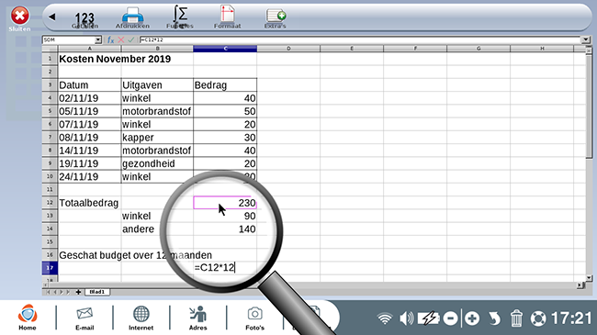This screenshot has height=335, width=597.
Task: Select column E header
Action: (352, 49)
